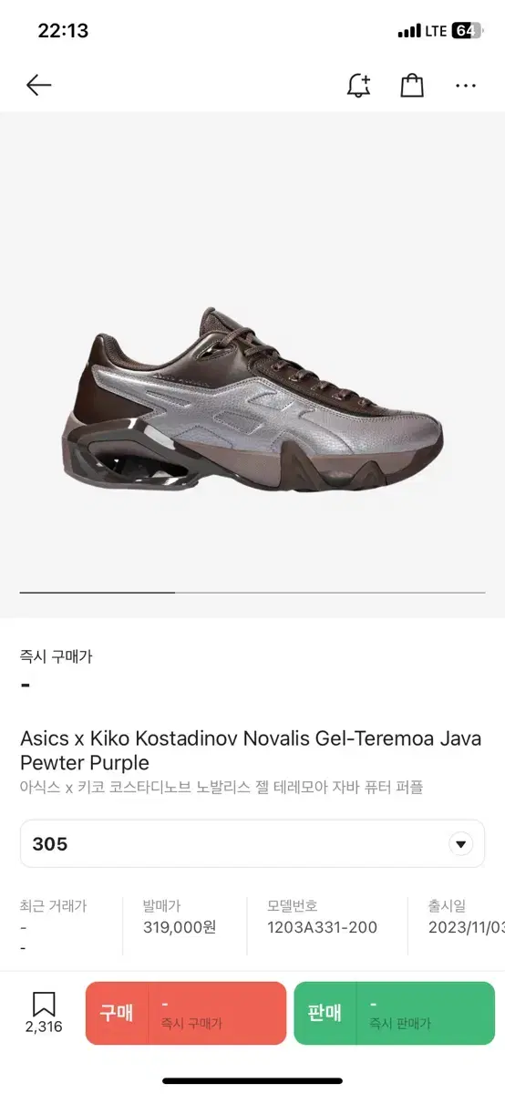Expand the size 305 dropdown arrow

[x=461, y=843]
